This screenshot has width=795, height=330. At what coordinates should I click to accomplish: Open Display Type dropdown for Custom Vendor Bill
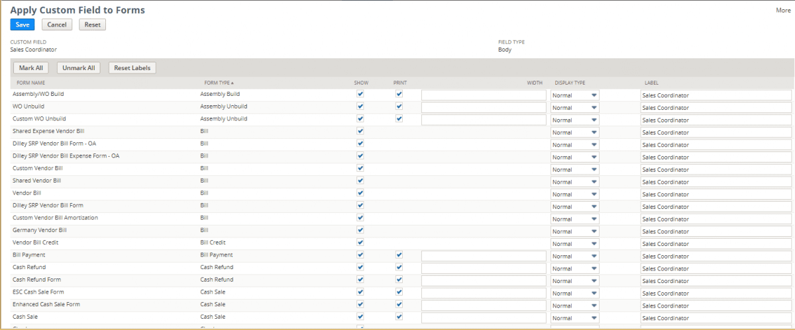pyautogui.click(x=574, y=169)
